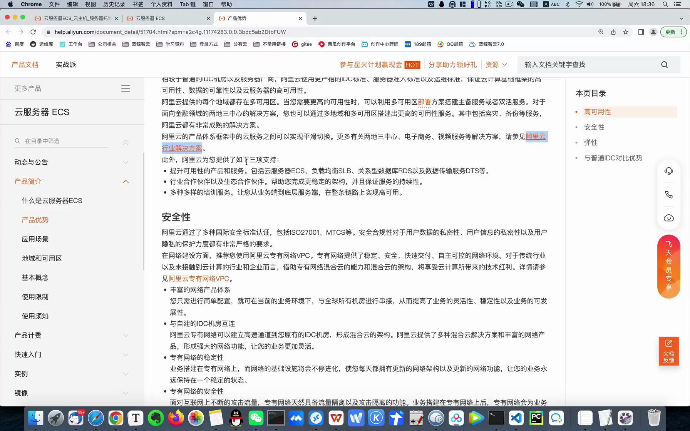Click the 更新 Chrome update button
The image size is (690, 431).
coord(673,32)
